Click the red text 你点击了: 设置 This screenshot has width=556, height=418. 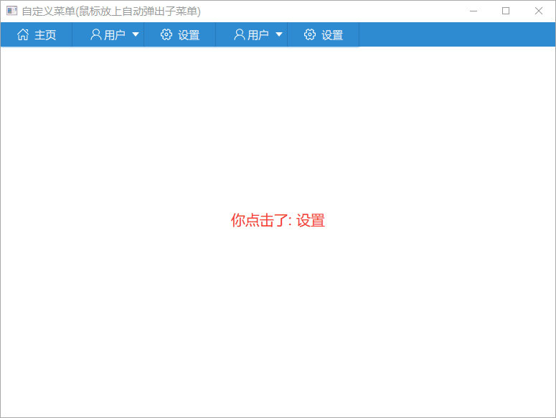pyautogui.click(x=278, y=221)
